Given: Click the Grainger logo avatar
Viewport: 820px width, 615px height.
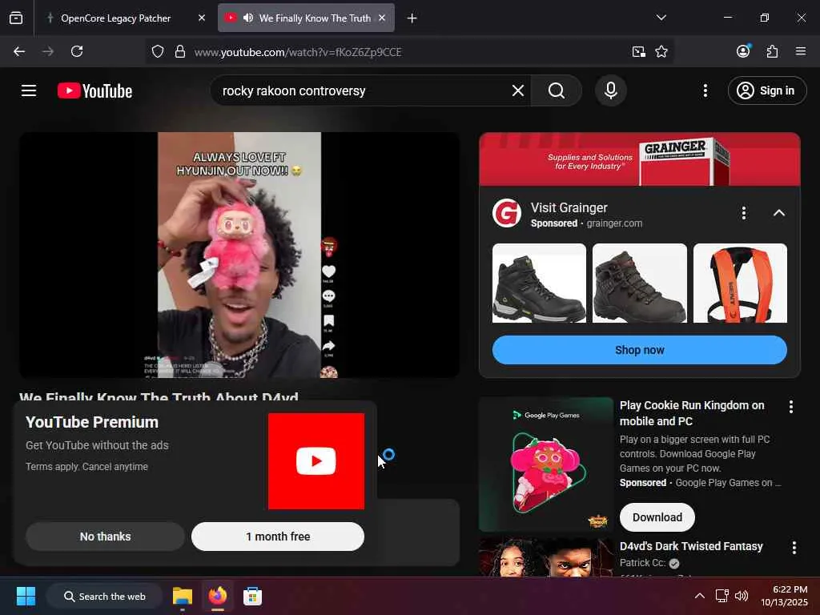Looking at the screenshot, I should pyautogui.click(x=506, y=213).
